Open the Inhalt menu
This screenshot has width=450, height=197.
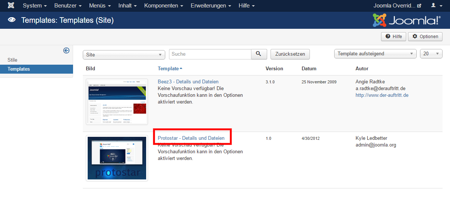[x=127, y=6]
